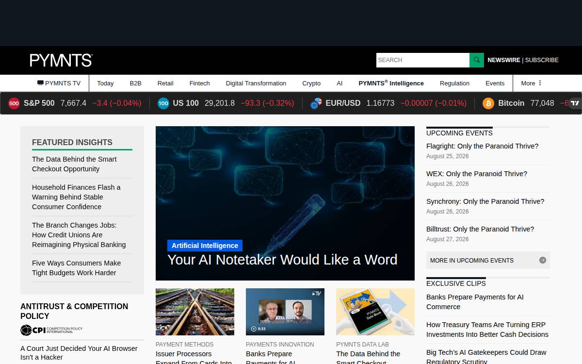Open 'Flagright: Only the Paranoid Thrive?' event

point(482,146)
